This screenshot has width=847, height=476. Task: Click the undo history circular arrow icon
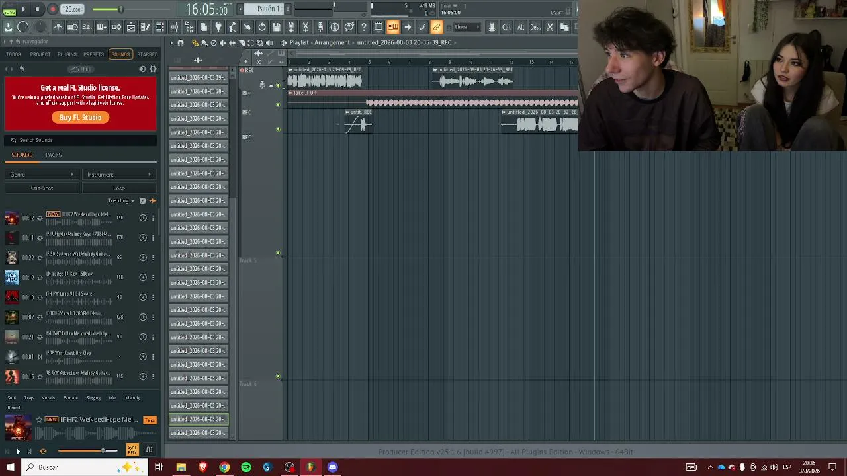pos(262,27)
